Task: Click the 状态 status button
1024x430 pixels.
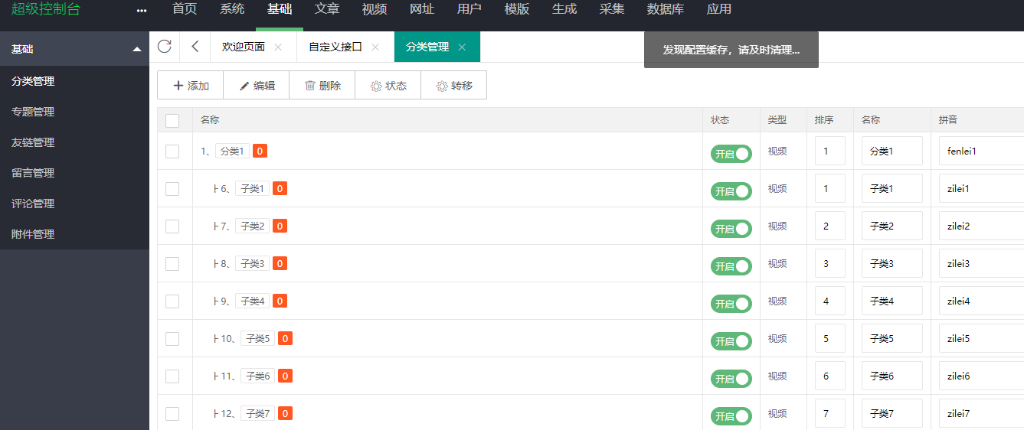Action: click(388, 85)
